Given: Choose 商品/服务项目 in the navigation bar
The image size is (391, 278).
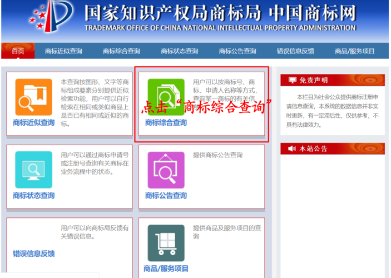Looking at the screenshot, I should click(354, 51).
